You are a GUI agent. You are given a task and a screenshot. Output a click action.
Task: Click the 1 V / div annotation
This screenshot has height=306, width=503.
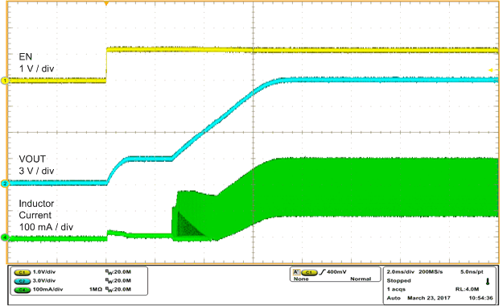[36, 68]
